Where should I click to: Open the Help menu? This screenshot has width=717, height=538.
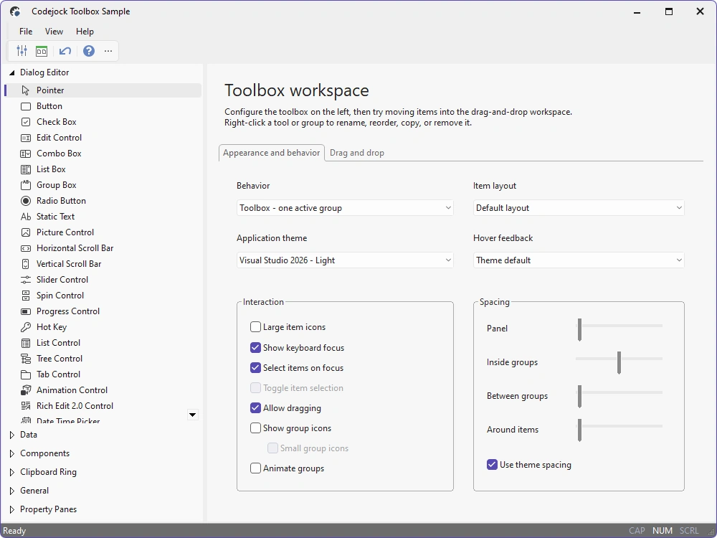coord(85,32)
